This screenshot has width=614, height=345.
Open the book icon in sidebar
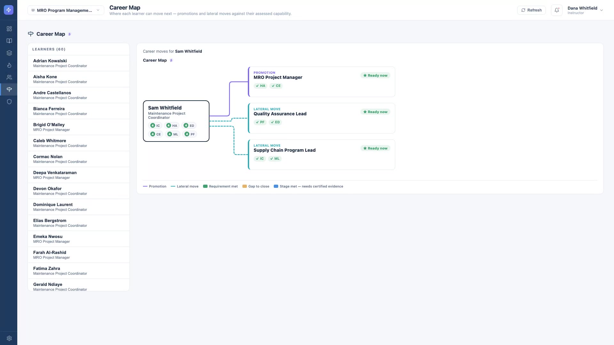click(x=9, y=41)
